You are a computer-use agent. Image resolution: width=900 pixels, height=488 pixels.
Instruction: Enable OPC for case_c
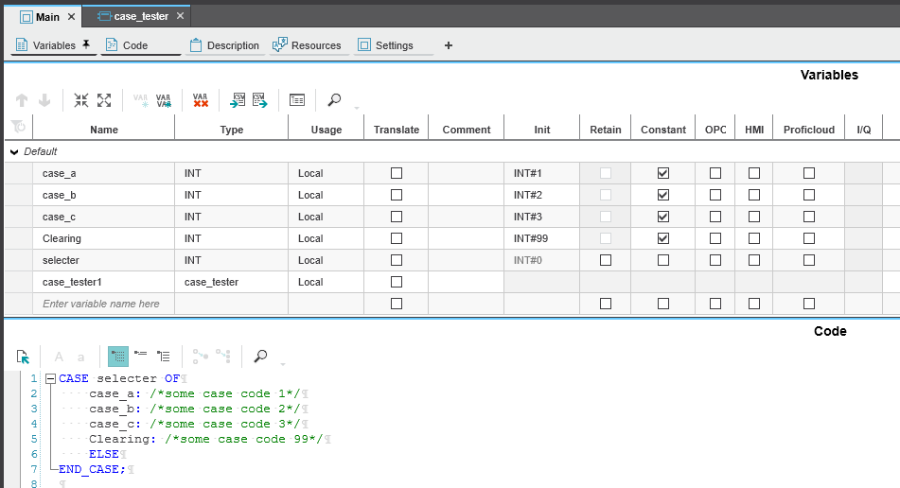click(x=715, y=217)
